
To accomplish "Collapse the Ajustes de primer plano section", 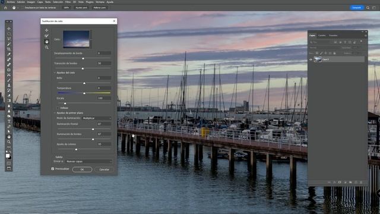I will pos(55,113).
